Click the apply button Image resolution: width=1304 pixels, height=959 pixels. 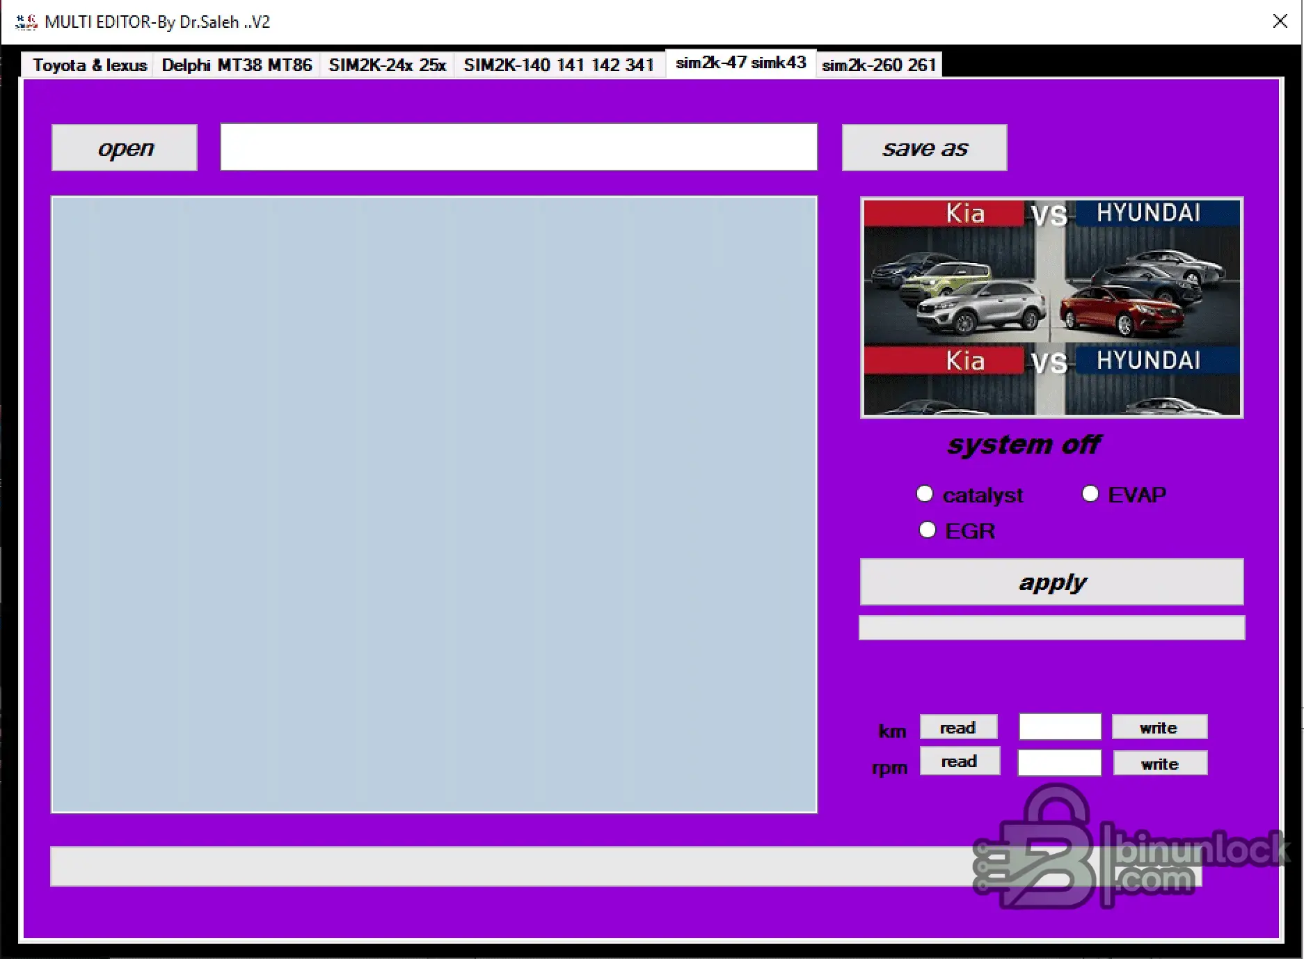tap(1052, 582)
